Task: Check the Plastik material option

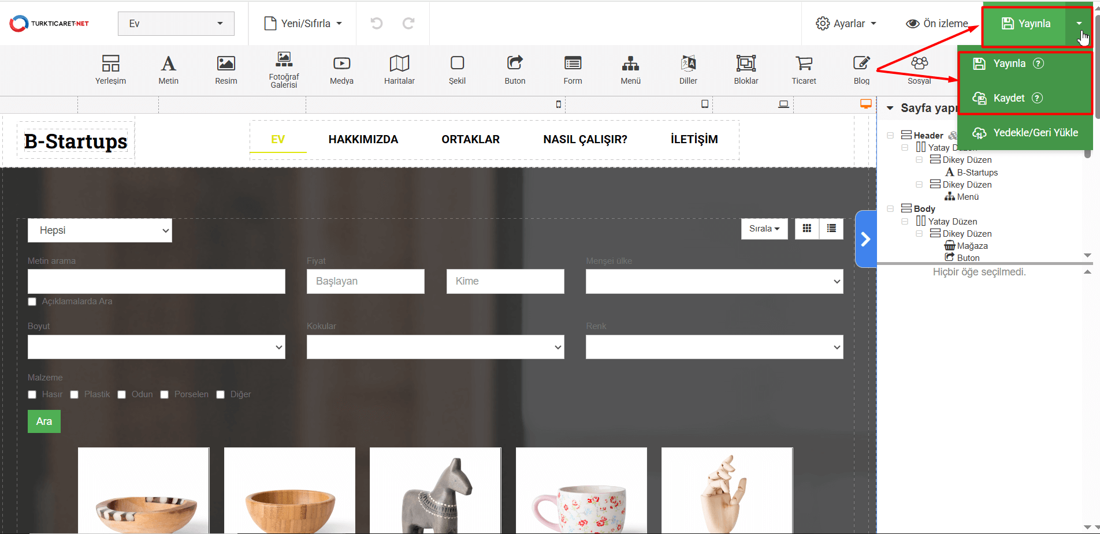Action: pyautogui.click(x=75, y=395)
